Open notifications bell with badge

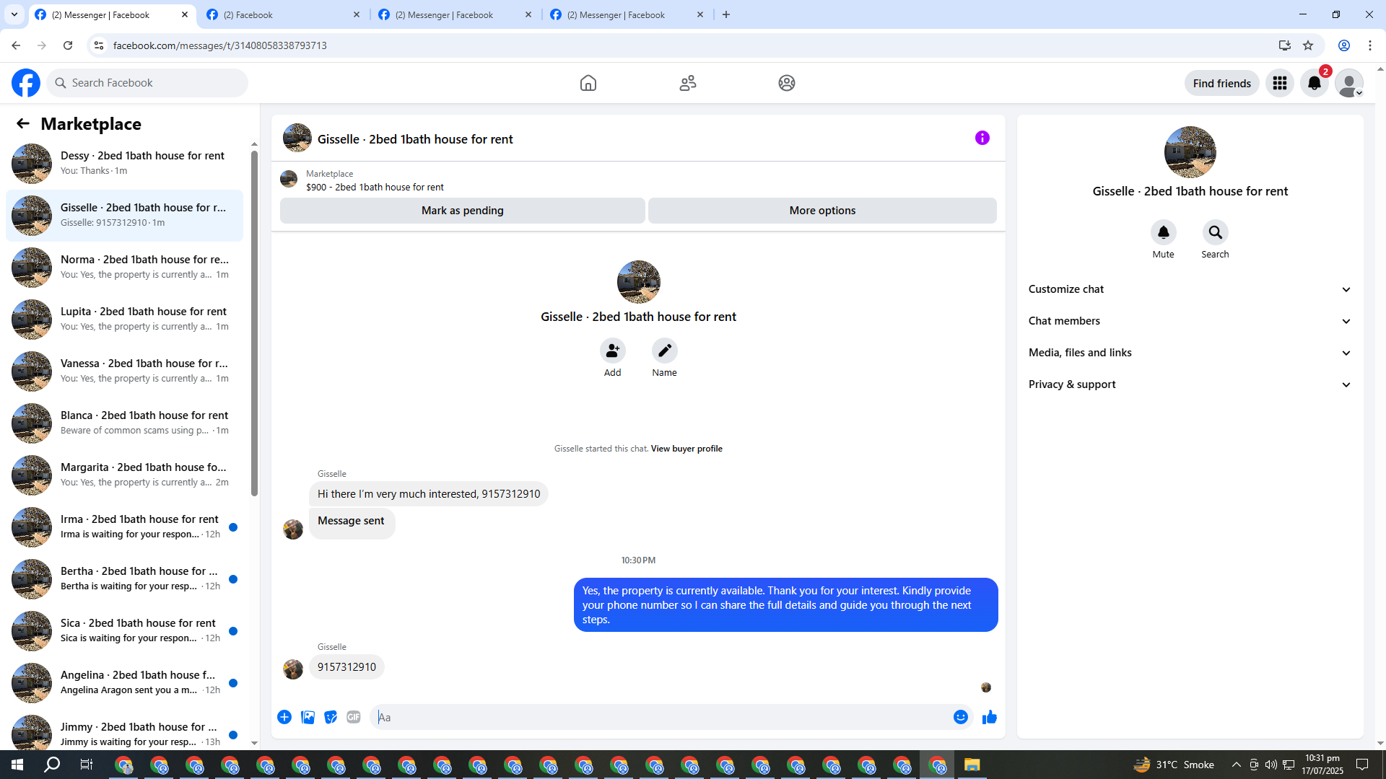click(1315, 83)
